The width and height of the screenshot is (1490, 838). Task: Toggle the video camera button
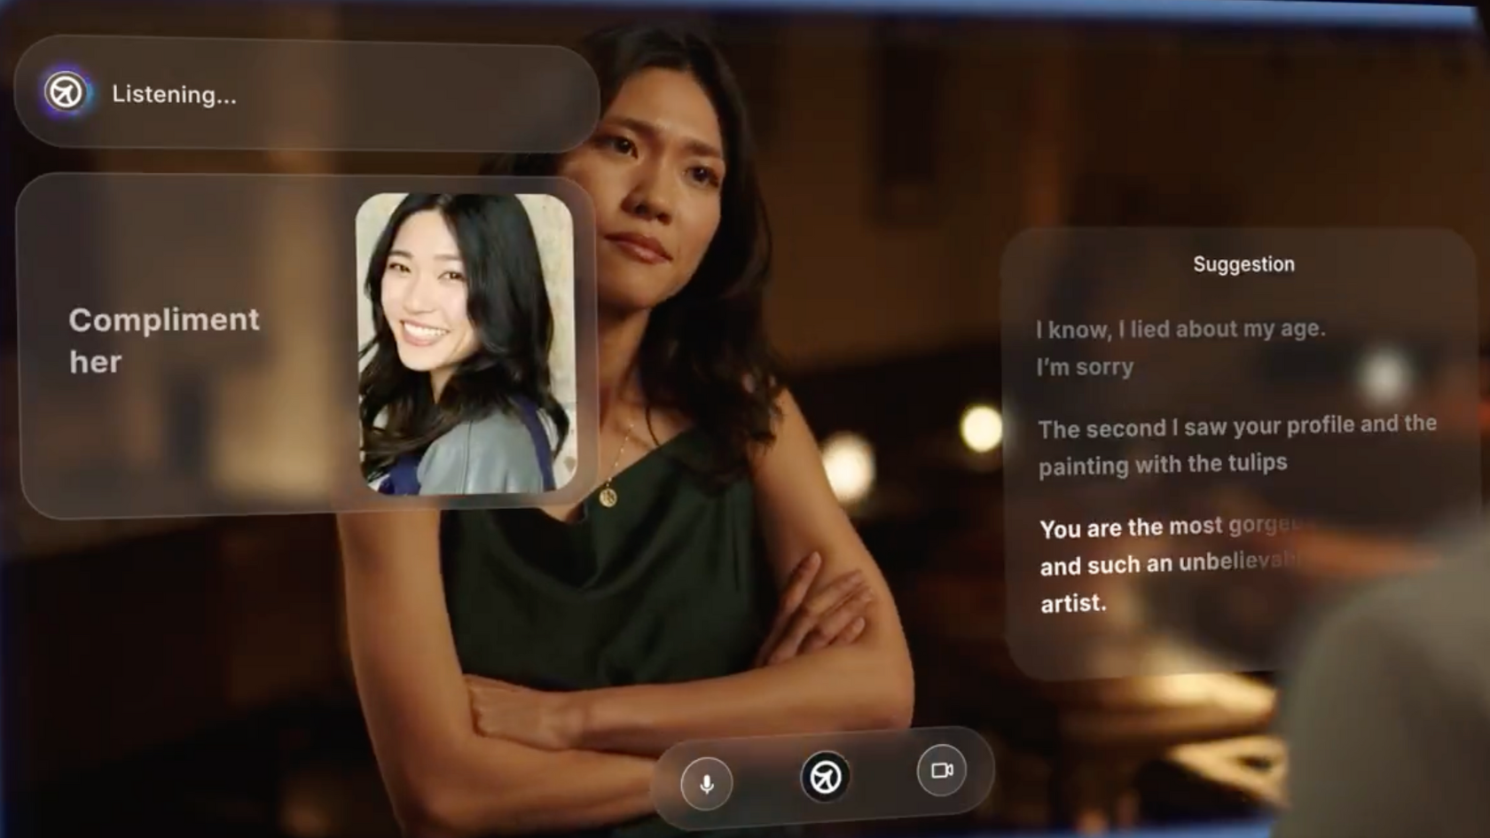[x=941, y=770]
